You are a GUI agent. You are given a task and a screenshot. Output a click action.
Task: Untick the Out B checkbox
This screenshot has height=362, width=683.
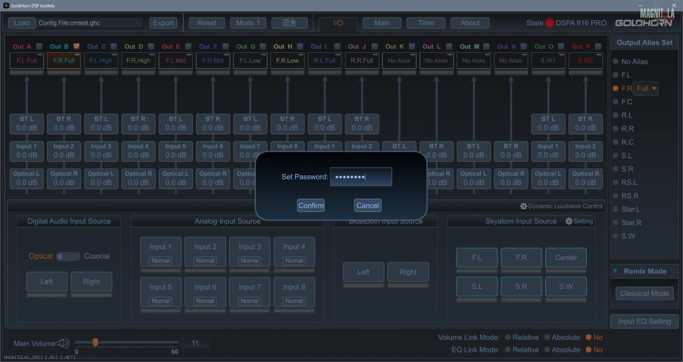(77, 46)
